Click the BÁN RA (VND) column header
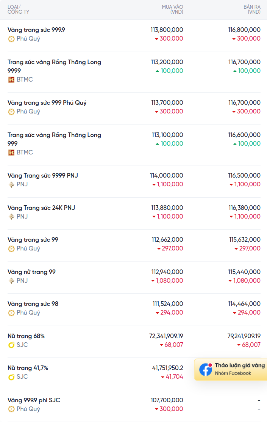The image size is (267, 422). 252,9
